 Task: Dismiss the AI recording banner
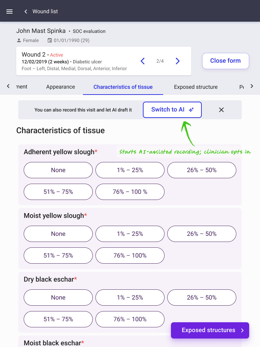pyautogui.click(x=221, y=110)
